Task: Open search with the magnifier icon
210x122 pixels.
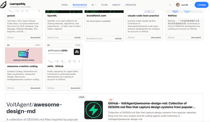Action: coord(170,5)
